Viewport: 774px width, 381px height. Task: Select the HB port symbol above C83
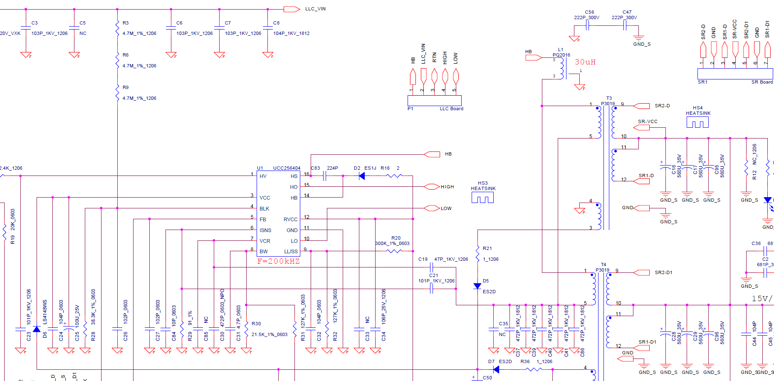click(x=432, y=154)
